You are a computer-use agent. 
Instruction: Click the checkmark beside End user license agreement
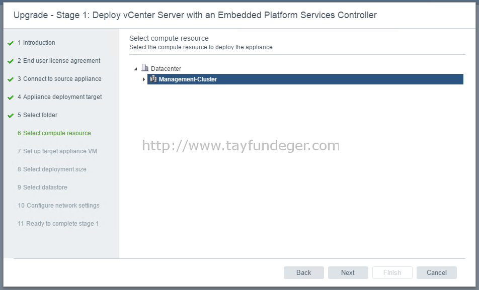pyautogui.click(x=11, y=61)
